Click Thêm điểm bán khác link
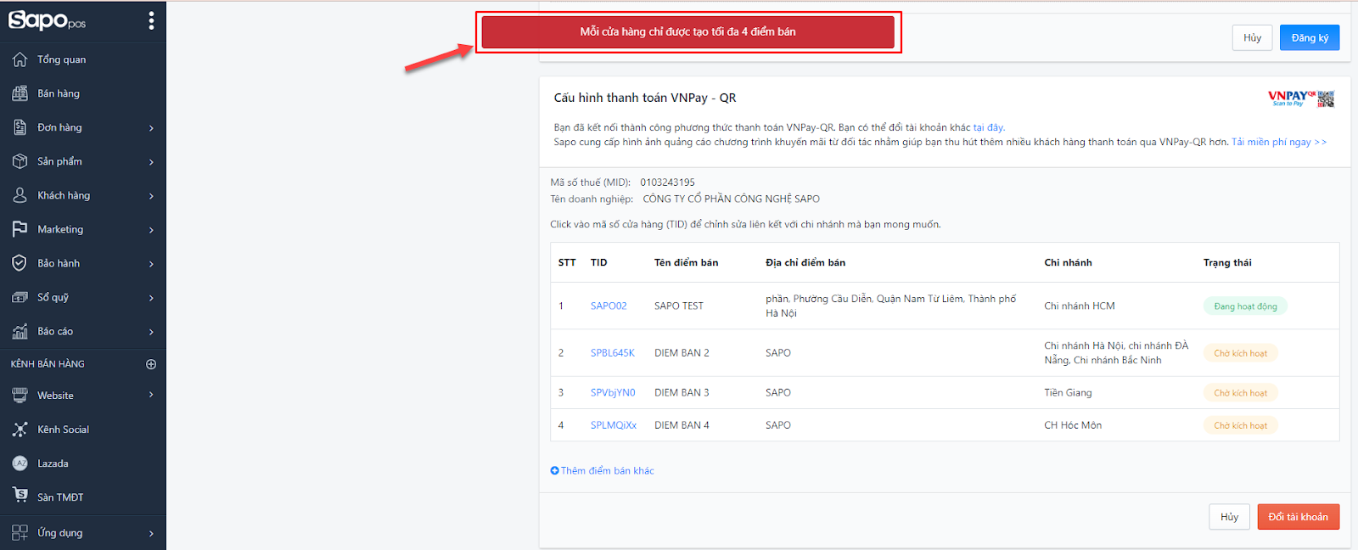Viewport: 1358px width, 550px height. coord(602,470)
